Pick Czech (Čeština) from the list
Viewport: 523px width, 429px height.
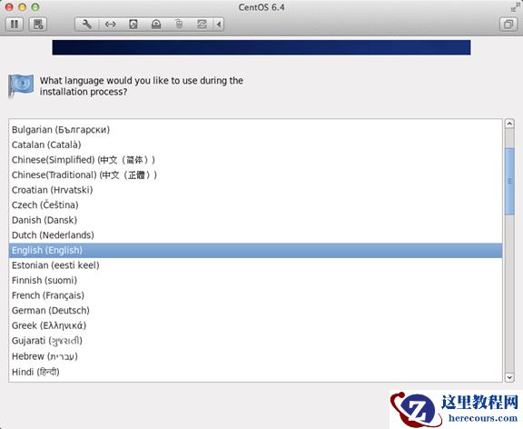(x=255, y=205)
